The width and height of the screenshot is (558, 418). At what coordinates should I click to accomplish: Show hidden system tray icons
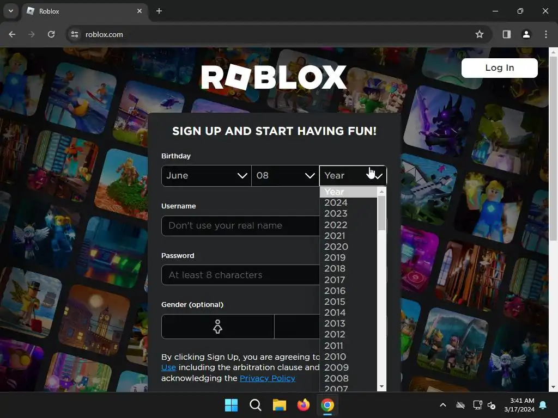(x=443, y=405)
